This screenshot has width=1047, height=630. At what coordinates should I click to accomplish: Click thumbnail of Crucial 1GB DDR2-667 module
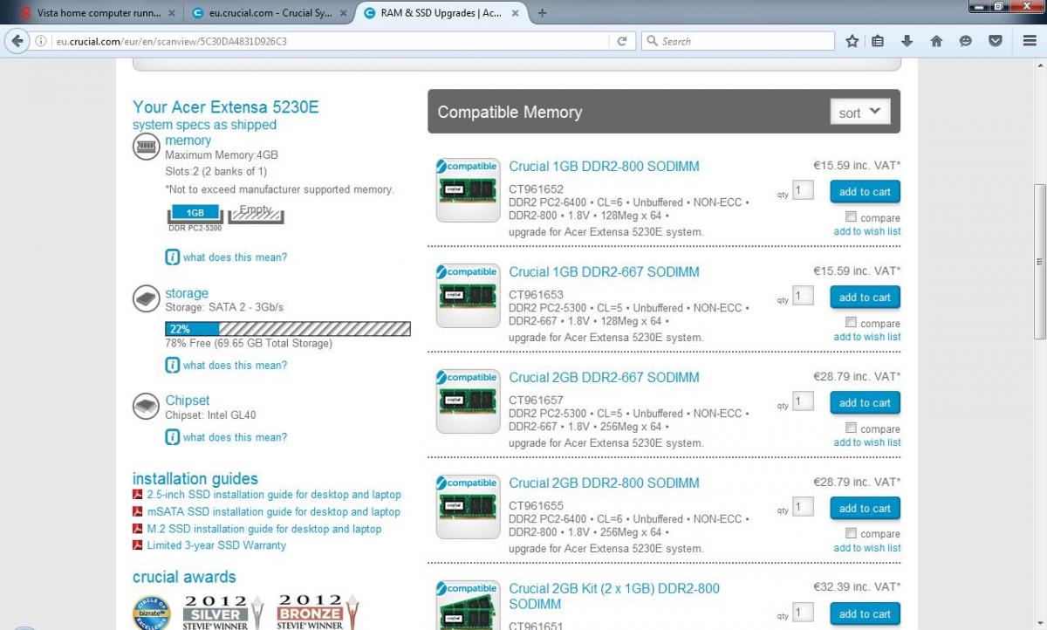(469, 296)
